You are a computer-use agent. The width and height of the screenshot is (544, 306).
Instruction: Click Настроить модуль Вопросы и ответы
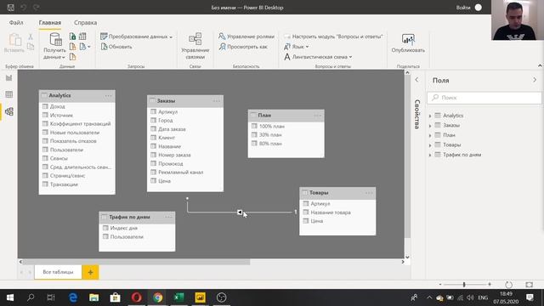pyautogui.click(x=333, y=37)
